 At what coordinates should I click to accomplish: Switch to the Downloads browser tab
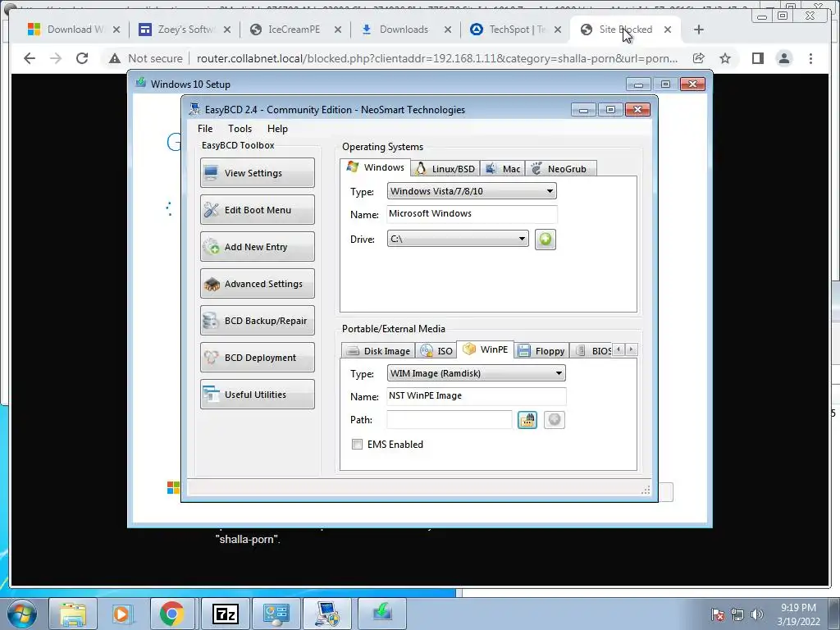(x=404, y=30)
